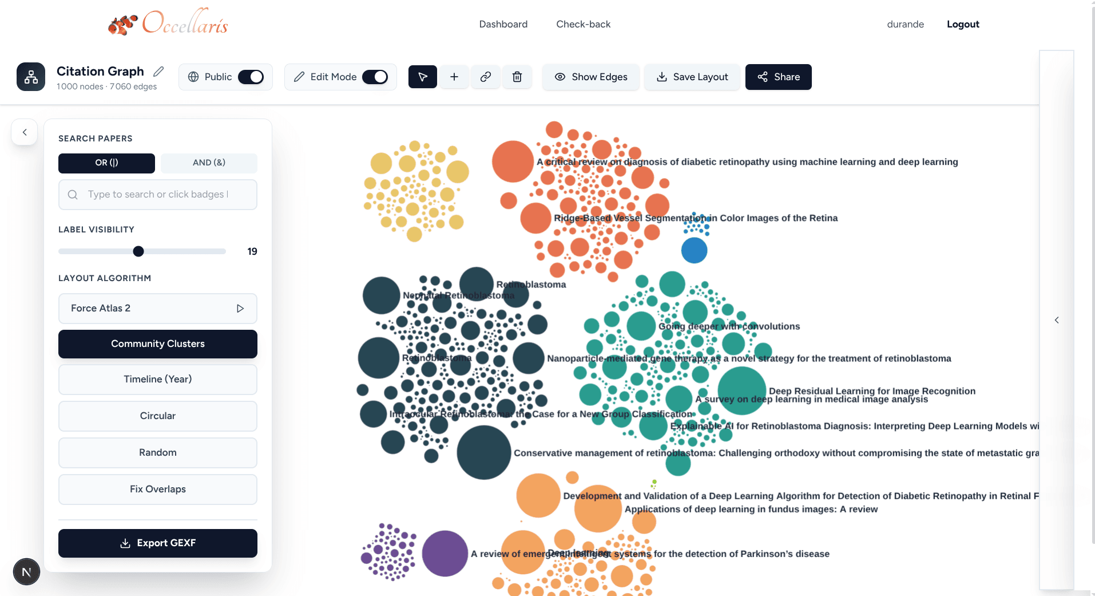Apply the Timeline (Year) layout
Image resolution: width=1095 pixels, height=596 pixels.
coord(158,379)
